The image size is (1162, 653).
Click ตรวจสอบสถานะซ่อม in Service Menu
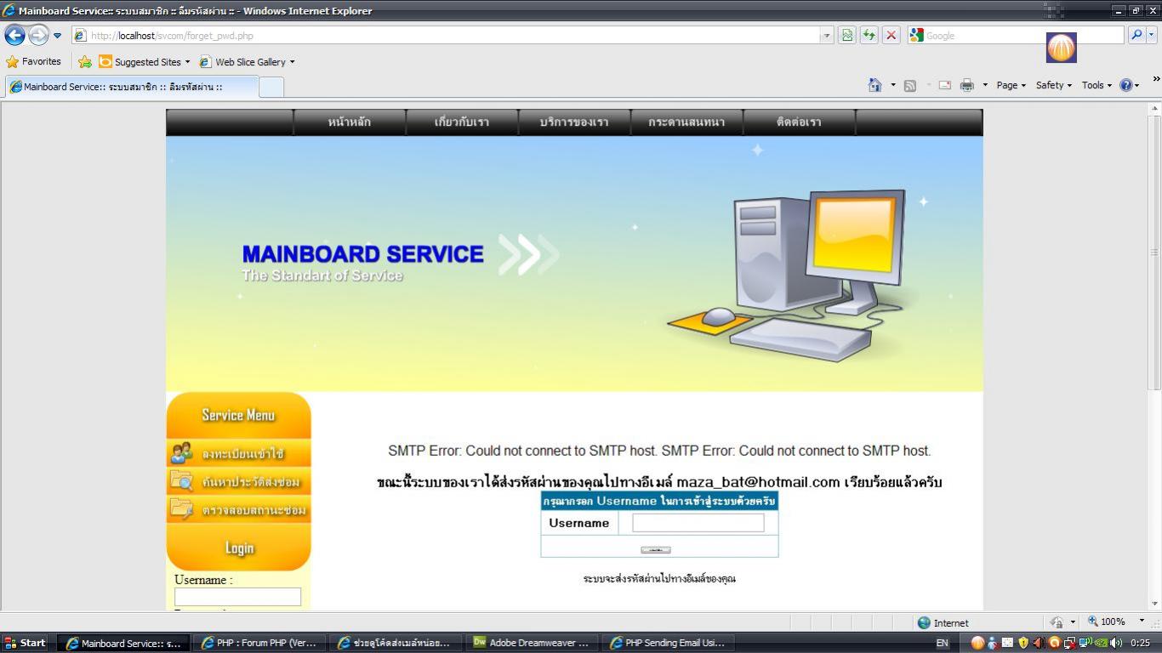(x=239, y=510)
